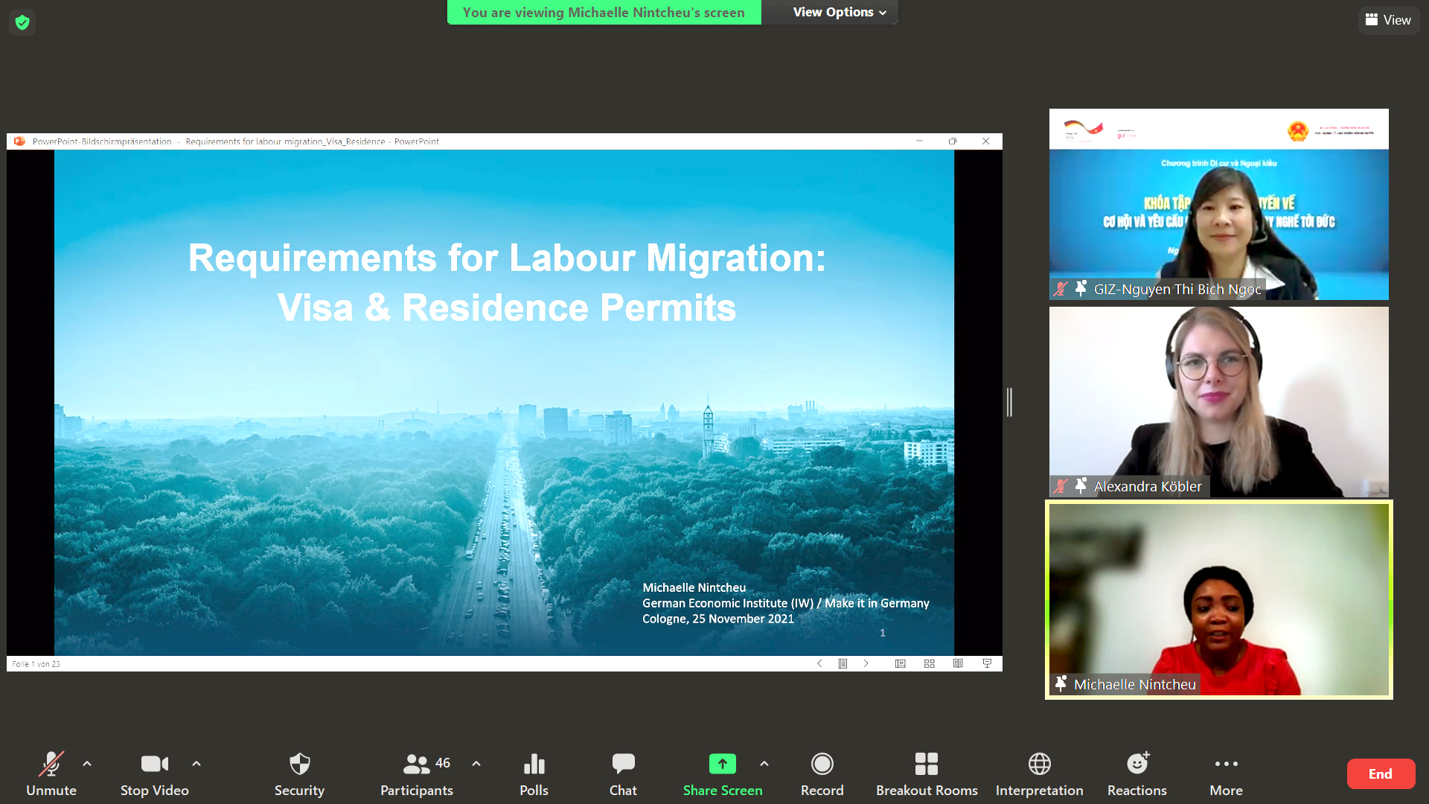Open the View Options dropdown
This screenshot has width=1429, height=804.
point(839,12)
